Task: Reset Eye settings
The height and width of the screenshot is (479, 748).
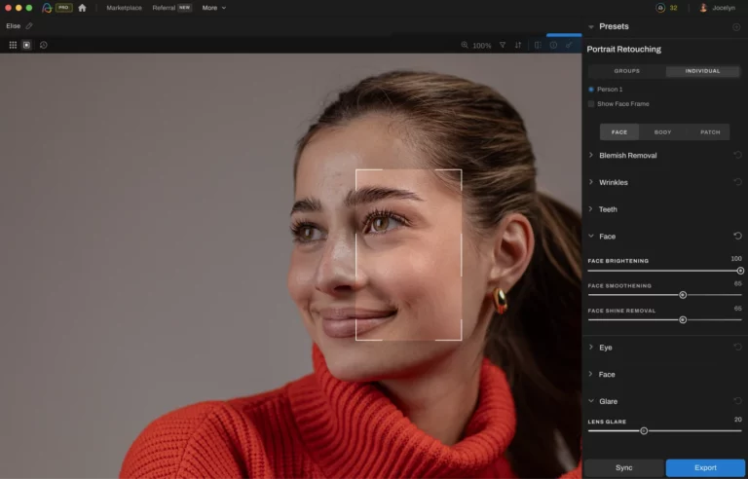Action: [x=737, y=347]
